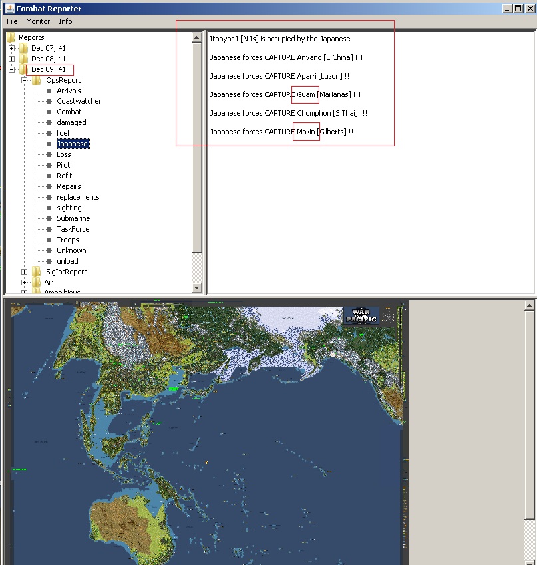Select the Dec 09, 41 report date
This screenshot has height=565, width=537.
(49, 69)
